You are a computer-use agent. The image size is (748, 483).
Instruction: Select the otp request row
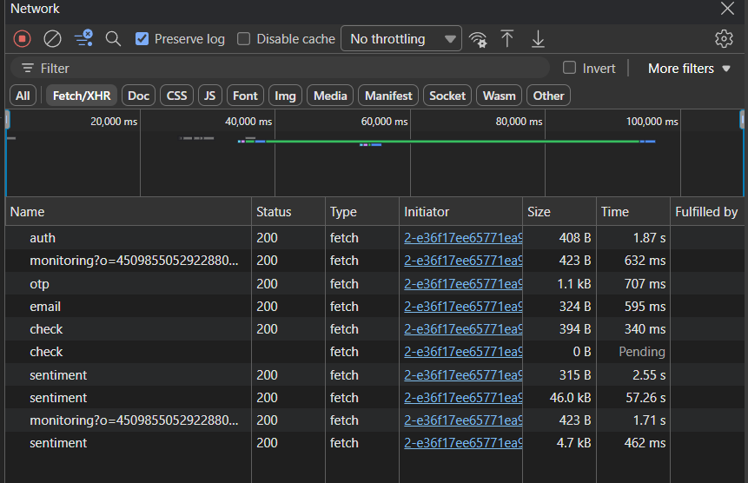click(40, 284)
